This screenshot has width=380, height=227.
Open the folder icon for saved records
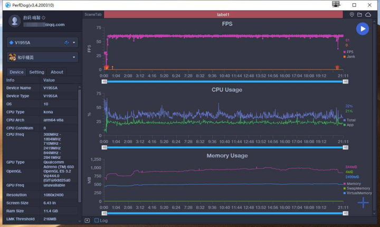click(x=359, y=15)
